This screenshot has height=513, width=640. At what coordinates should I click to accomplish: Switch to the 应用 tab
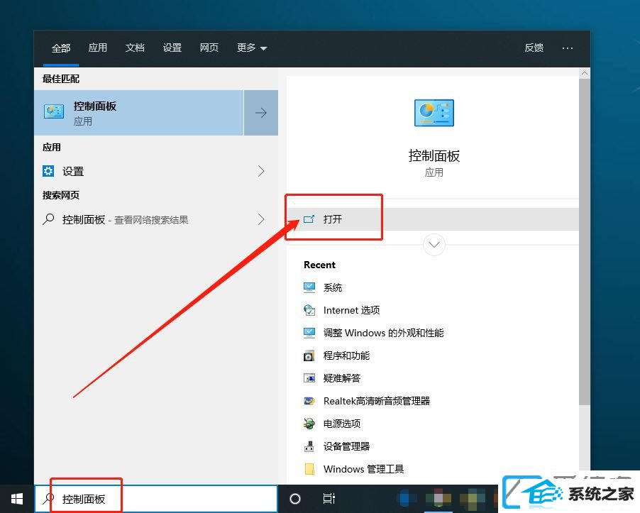(x=98, y=48)
